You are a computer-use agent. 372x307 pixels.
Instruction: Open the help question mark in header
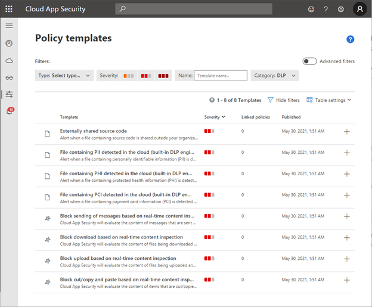pyautogui.click(x=326, y=10)
